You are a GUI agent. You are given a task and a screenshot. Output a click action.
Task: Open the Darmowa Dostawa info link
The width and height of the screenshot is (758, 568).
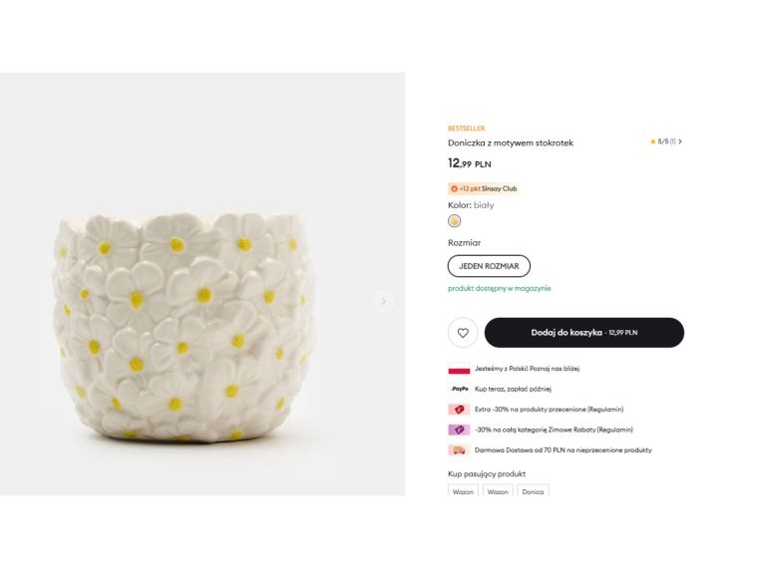click(563, 450)
